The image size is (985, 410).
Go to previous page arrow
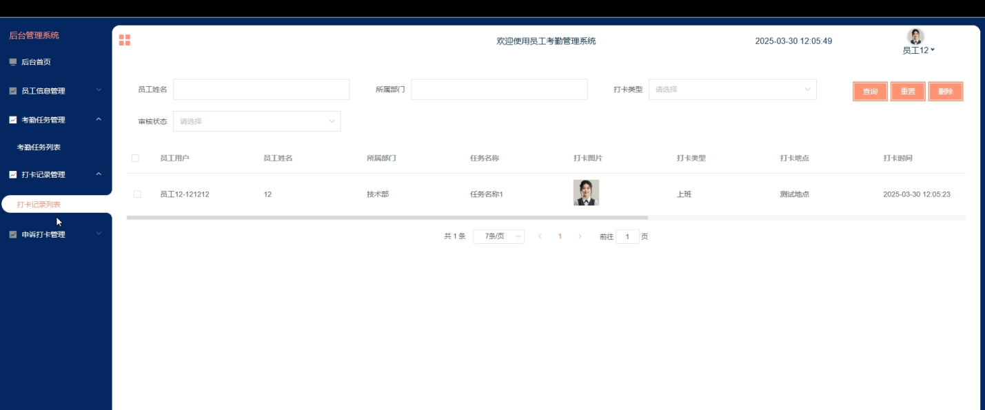point(540,236)
